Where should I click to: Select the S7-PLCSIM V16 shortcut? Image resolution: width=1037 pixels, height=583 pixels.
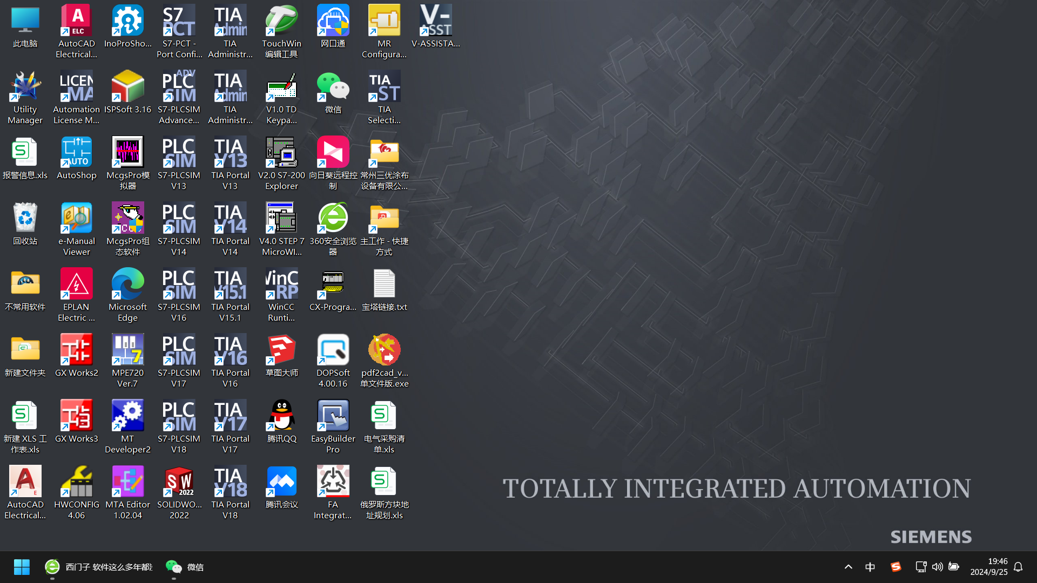click(179, 284)
